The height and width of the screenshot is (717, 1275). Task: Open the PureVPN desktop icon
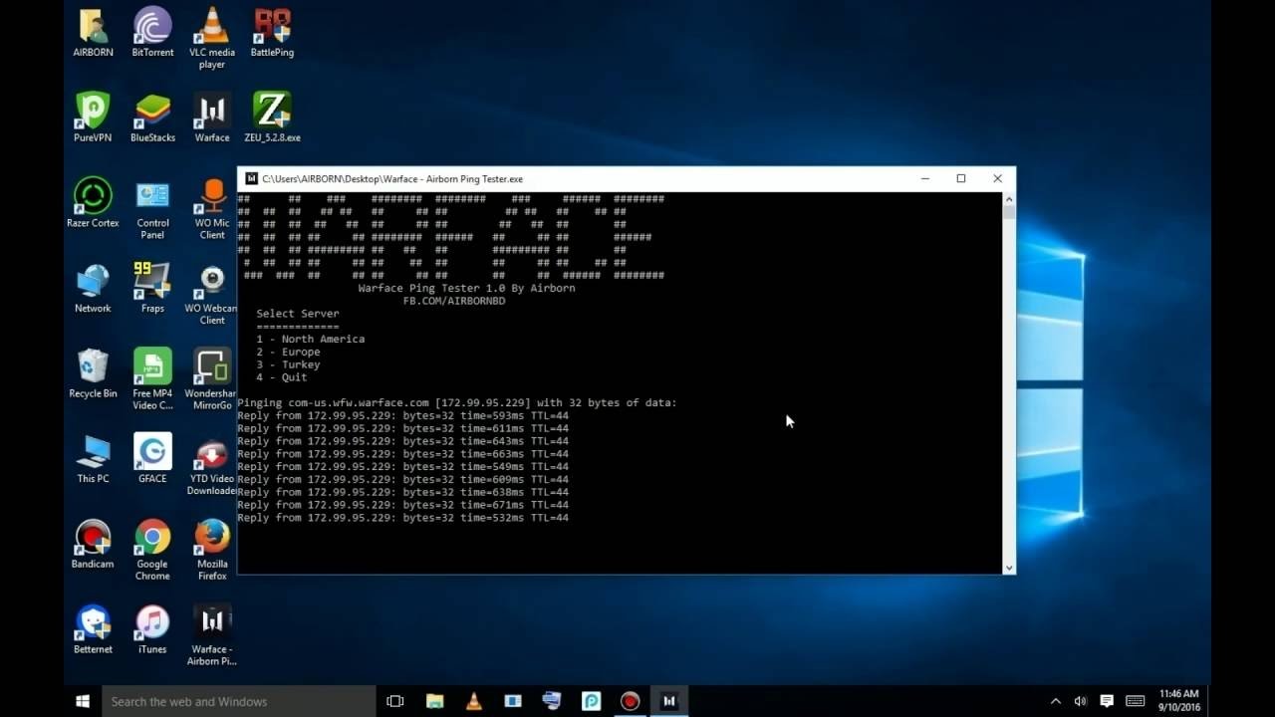click(x=93, y=118)
